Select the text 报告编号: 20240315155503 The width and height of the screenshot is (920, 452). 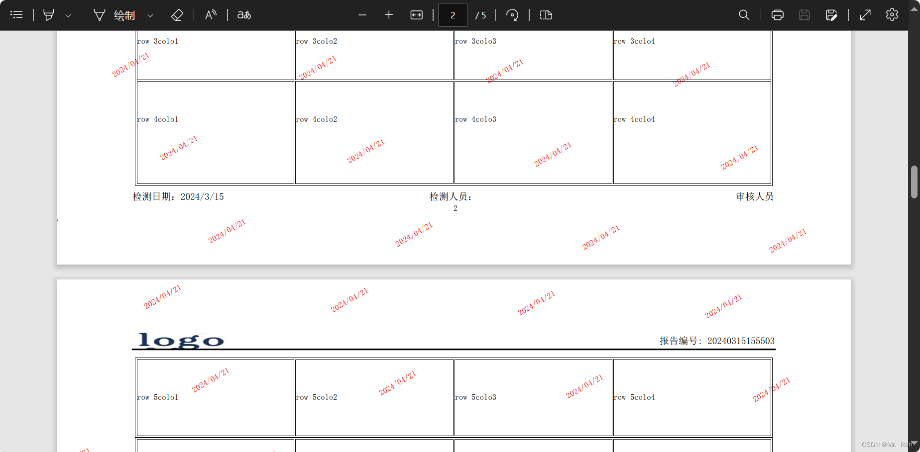pos(717,341)
